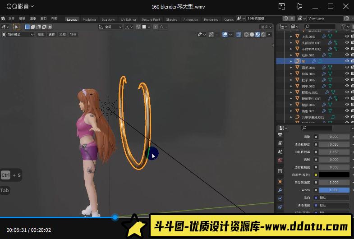Open the 物体 viewport header menu
The image size is (354, 239).
tap(73, 35)
